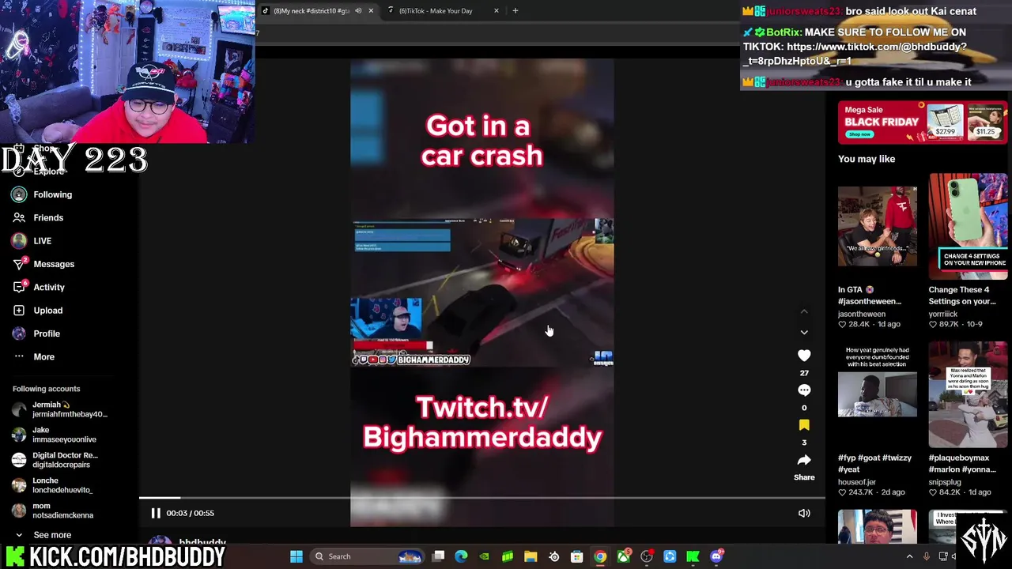
Task: Open the Following feed in the sidebar
Action: (x=52, y=194)
